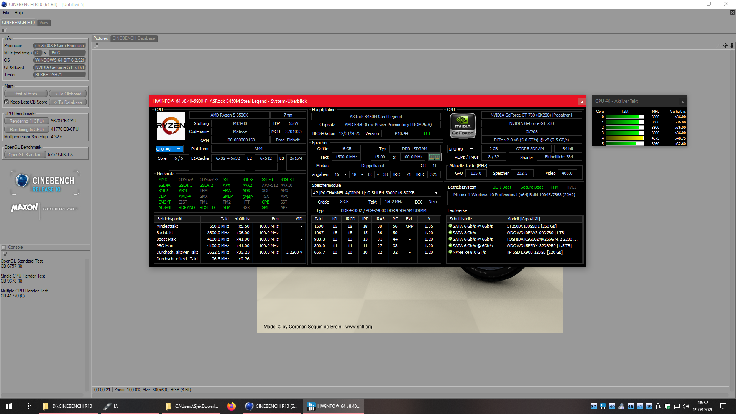Click the Mindesttakt operating point row
736x414 pixels.
pyautogui.click(x=230, y=226)
